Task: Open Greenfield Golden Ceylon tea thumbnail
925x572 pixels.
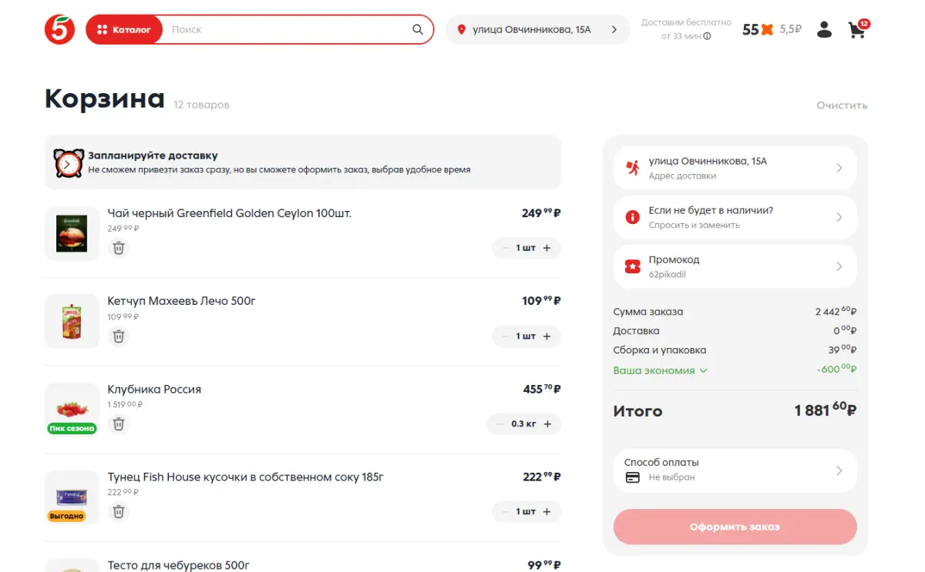Action: point(72,233)
